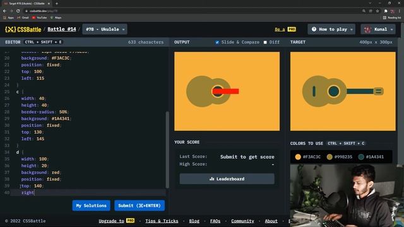404x227 pixels.
Task: Open the Blog footer link
Action: tap(194, 221)
